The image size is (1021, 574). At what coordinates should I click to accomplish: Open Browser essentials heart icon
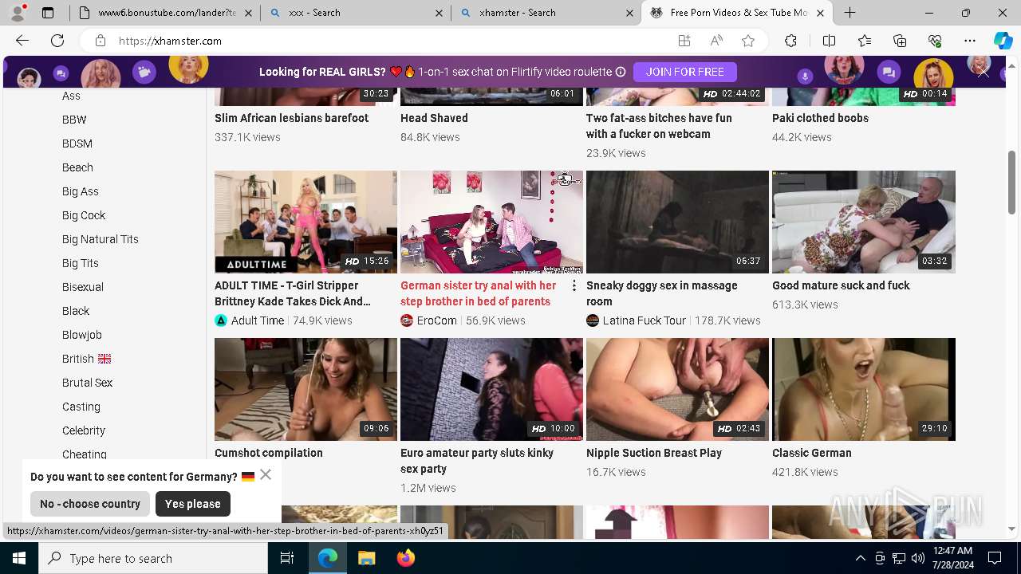(935, 41)
